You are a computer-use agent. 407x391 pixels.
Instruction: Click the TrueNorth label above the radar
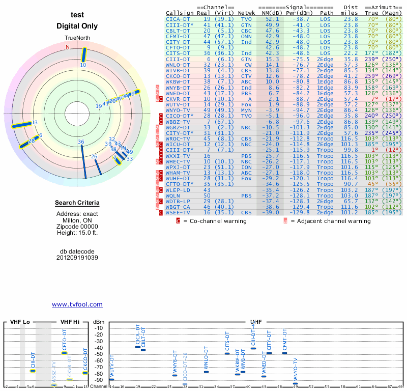77,38
